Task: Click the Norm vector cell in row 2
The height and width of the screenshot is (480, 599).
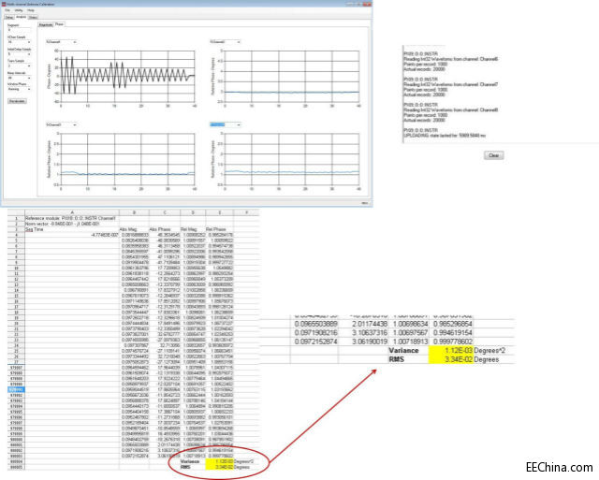Action: tap(72, 224)
